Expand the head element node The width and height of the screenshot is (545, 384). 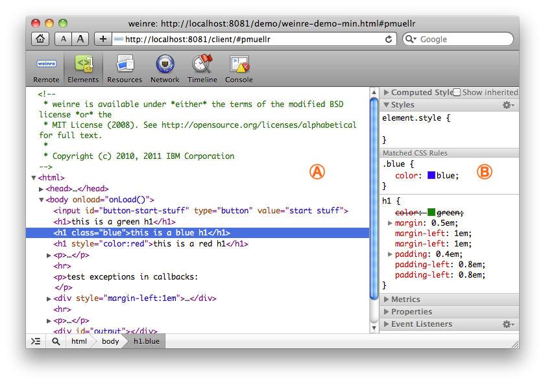42,189
